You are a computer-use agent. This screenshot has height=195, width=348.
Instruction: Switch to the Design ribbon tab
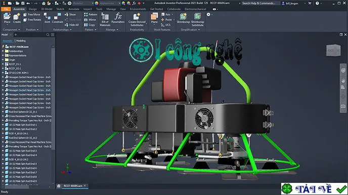click(32, 9)
